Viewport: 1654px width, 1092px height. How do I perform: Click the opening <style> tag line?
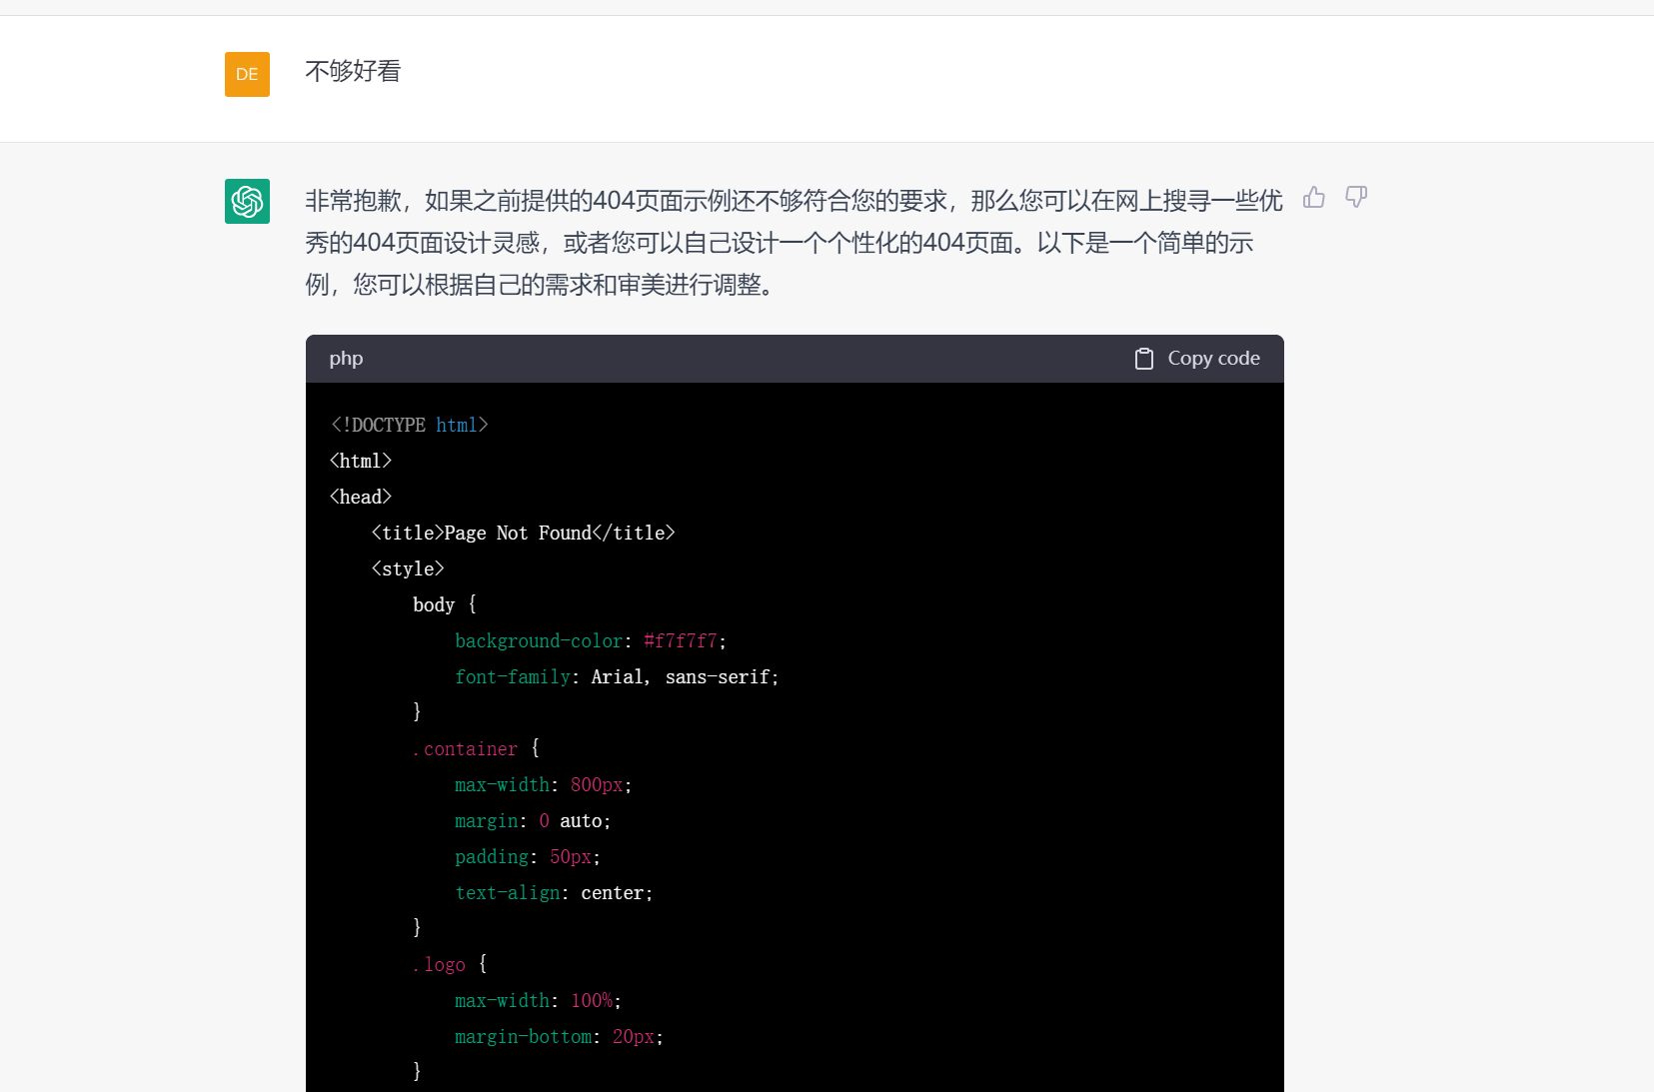(408, 568)
